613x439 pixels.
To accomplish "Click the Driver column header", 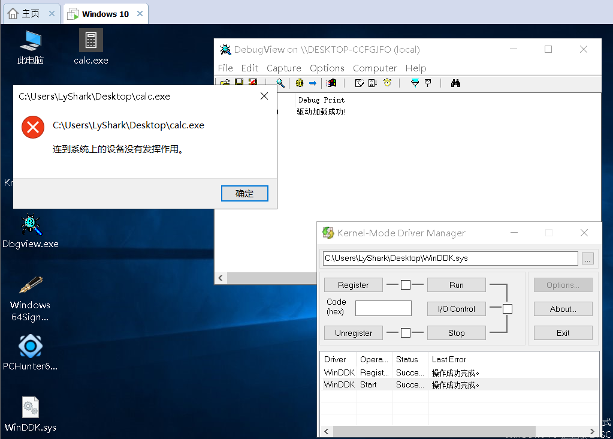I will pos(339,359).
